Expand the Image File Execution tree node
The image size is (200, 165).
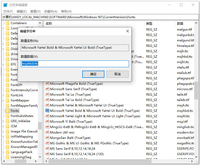pos(3,131)
